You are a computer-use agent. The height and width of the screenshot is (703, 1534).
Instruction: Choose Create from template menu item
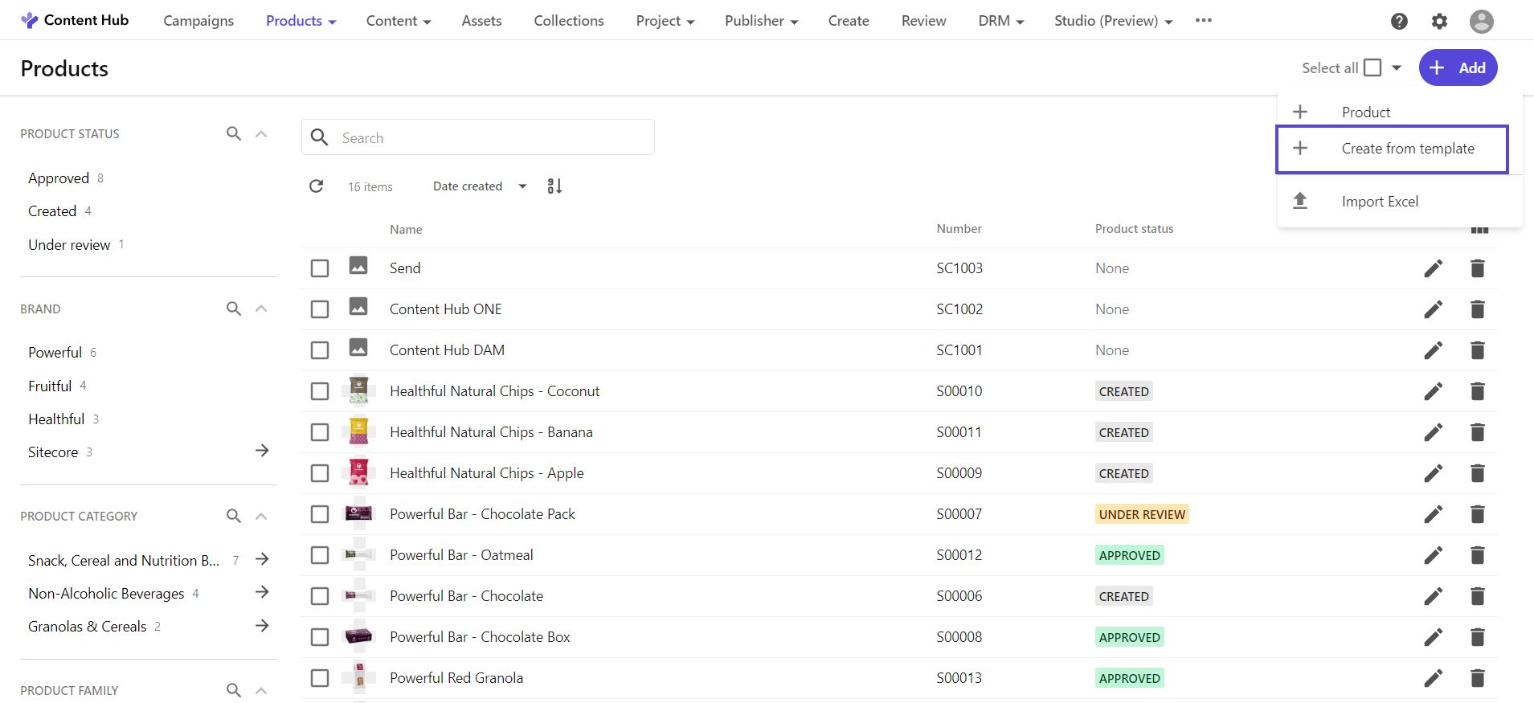[x=1392, y=149]
